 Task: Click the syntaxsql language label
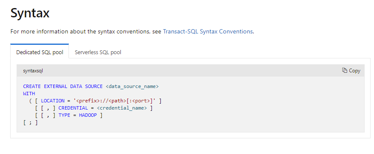pos(33,71)
